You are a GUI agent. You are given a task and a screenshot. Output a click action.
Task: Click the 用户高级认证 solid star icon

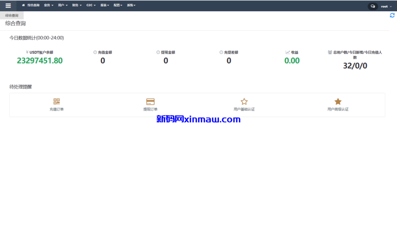coord(338,101)
